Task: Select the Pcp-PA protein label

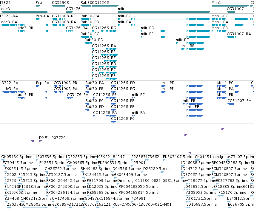Action: (x=43, y=83)
